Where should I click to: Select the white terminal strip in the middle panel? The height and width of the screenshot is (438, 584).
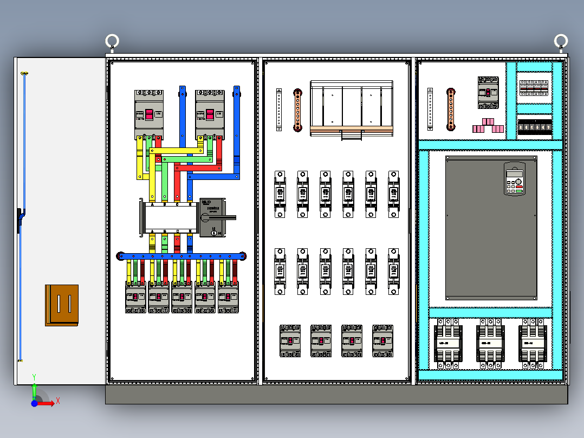pyautogui.click(x=279, y=110)
